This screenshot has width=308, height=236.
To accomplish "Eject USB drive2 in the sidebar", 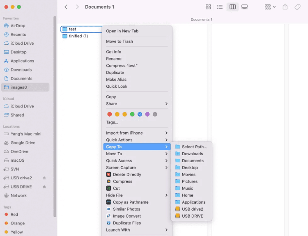I will (x=44, y=178).
